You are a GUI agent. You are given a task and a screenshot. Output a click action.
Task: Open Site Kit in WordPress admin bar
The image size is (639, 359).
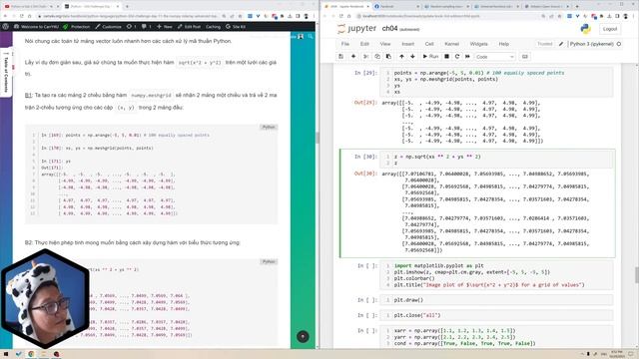click(x=236, y=27)
